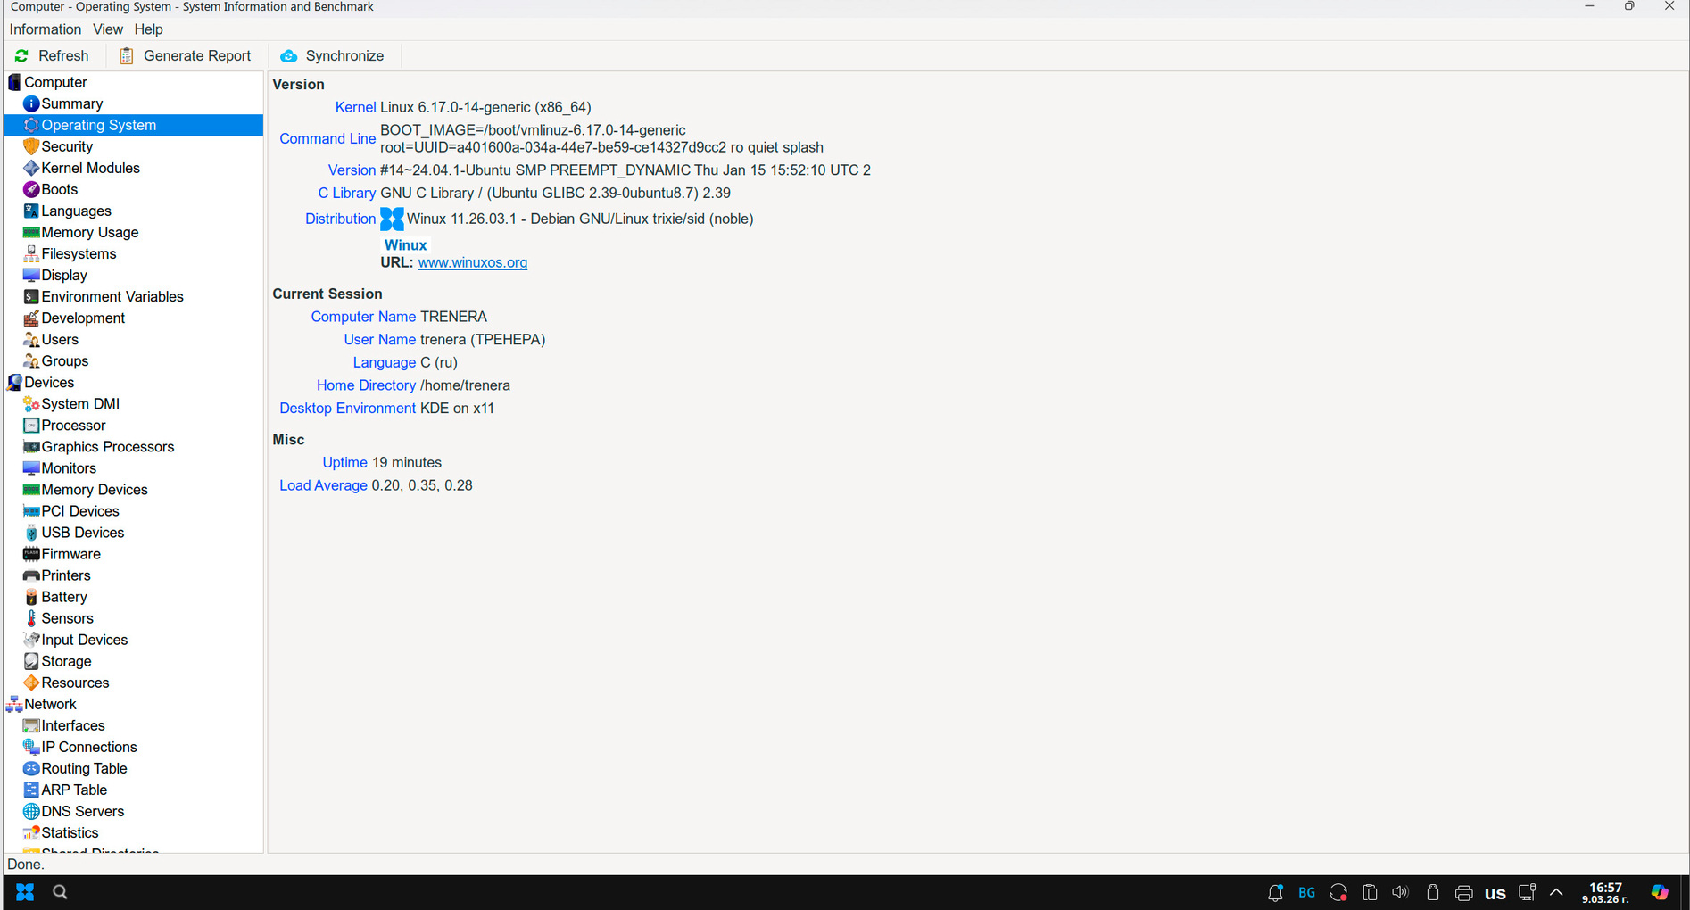The height and width of the screenshot is (910, 1690).
Task: Click the Winux distribution logo
Action: pos(392,219)
